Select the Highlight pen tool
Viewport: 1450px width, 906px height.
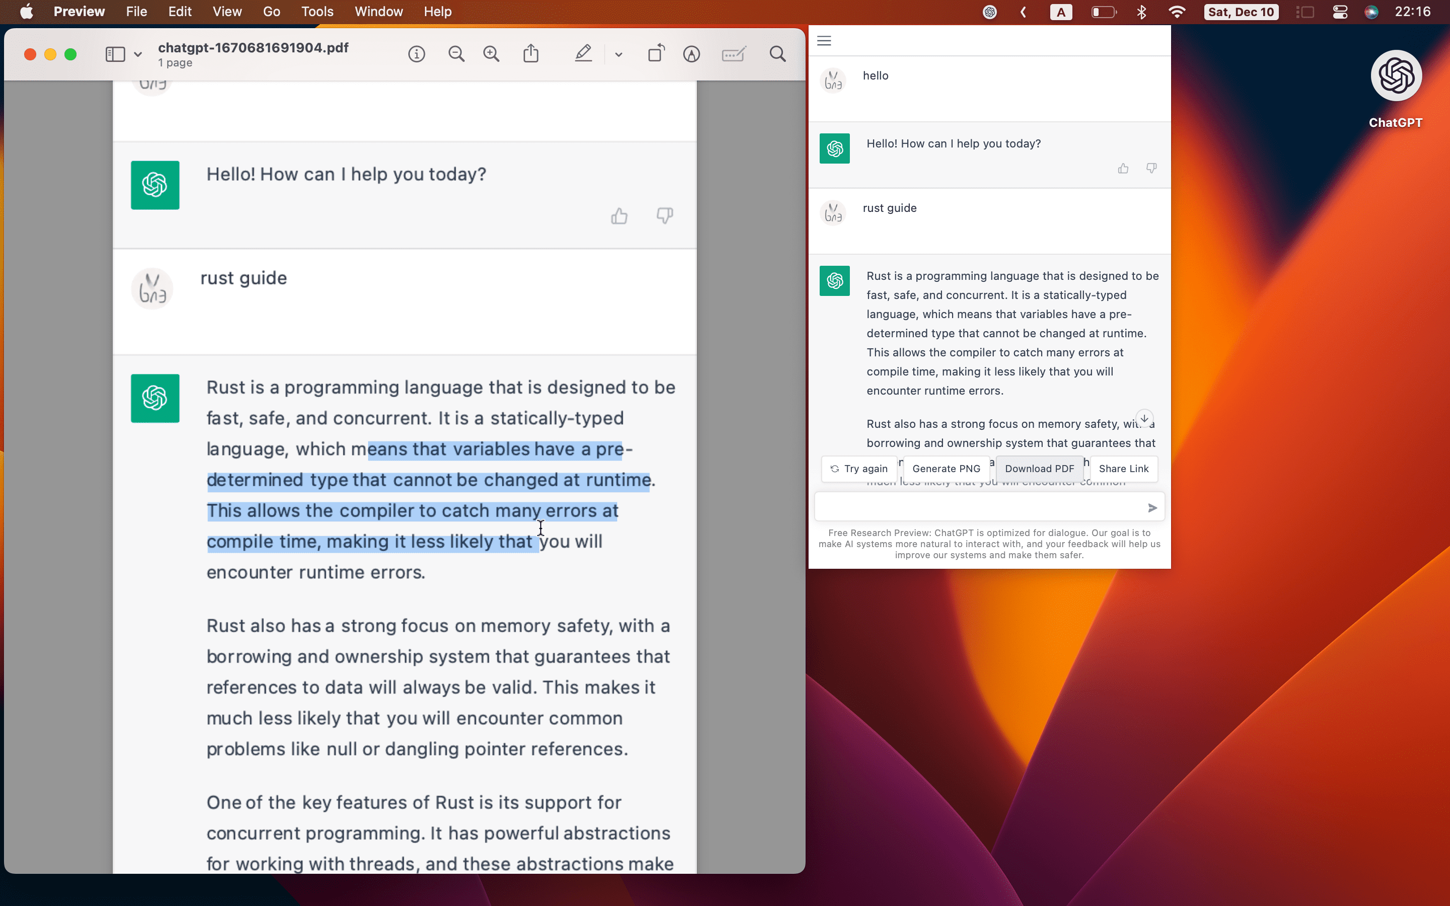click(583, 54)
